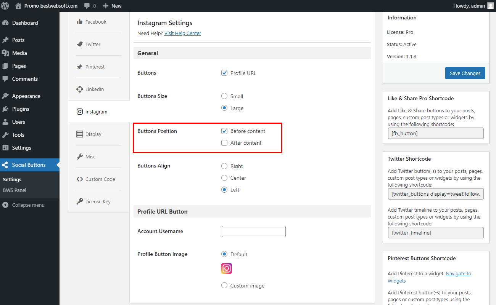This screenshot has height=305, width=496.
Task: Click the Tools wrench icon
Action: click(x=5, y=135)
